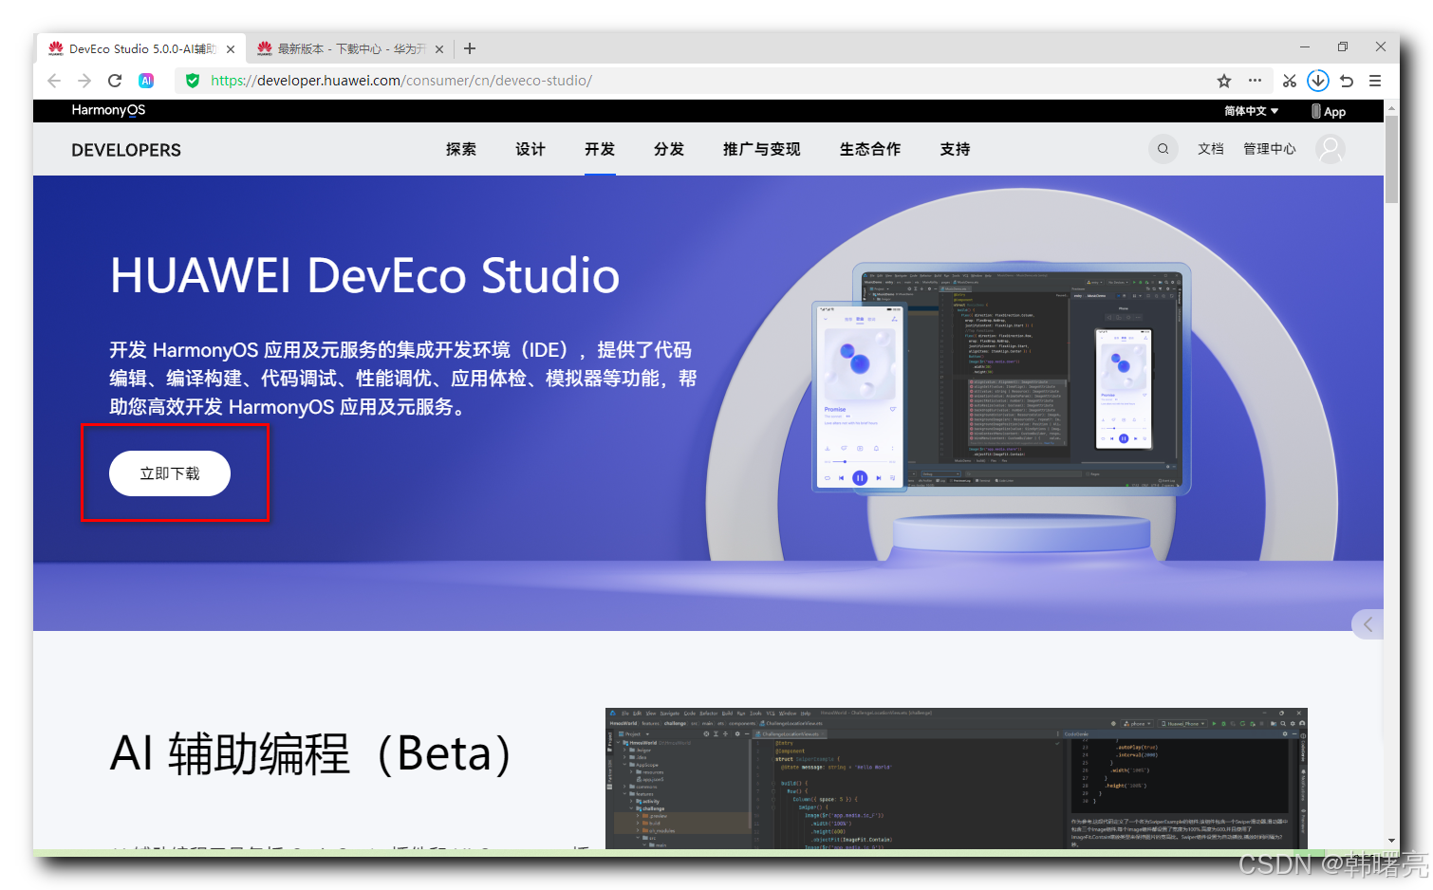Image resolution: width=1433 pixels, height=890 pixels.
Task: Open the AI assistant icon in toolbar
Action: tap(146, 81)
